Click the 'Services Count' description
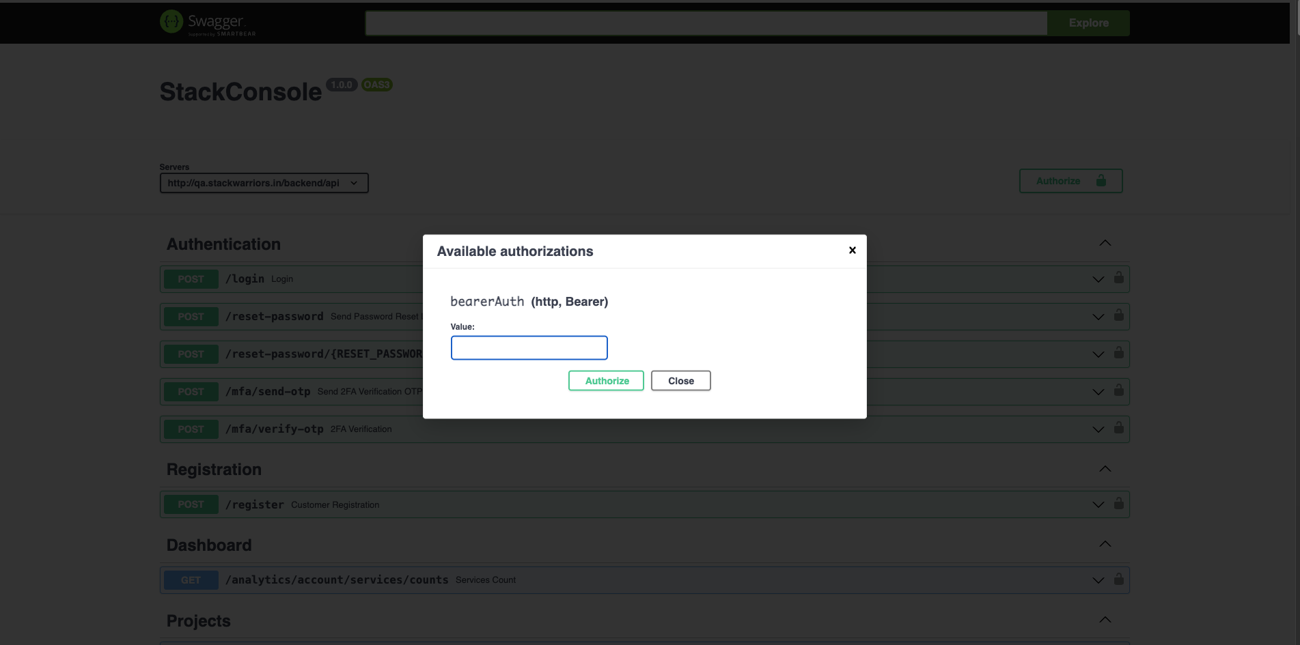 486,580
